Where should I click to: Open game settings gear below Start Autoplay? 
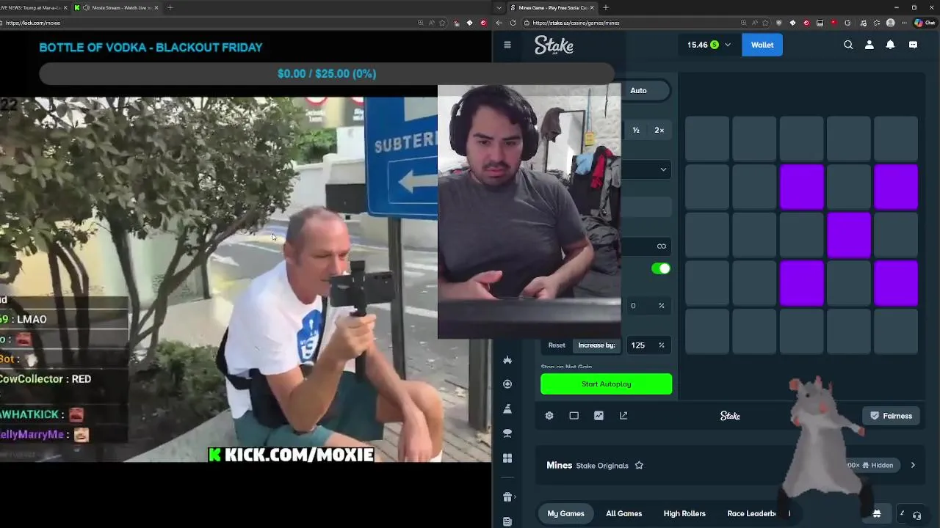click(549, 416)
